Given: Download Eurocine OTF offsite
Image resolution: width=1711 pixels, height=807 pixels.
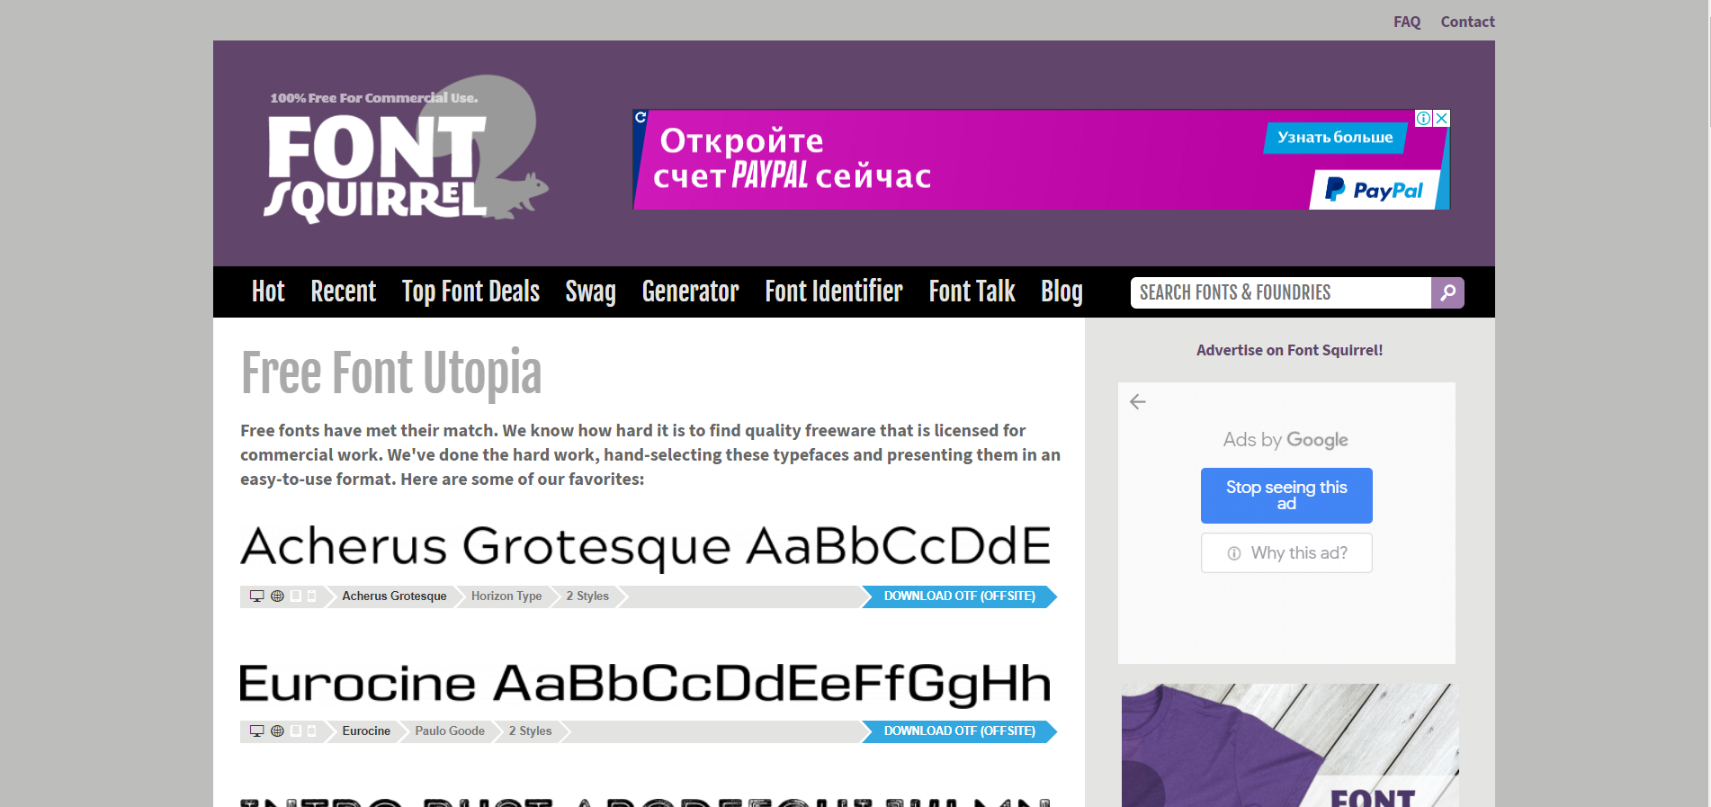Looking at the screenshot, I should pyautogui.click(x=959, y=731).
